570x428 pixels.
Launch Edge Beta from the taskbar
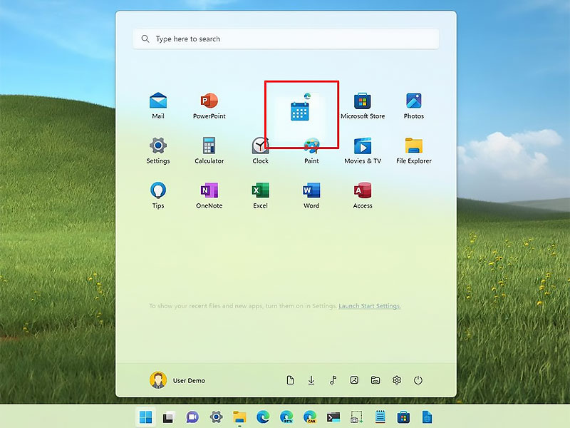pos(286,417)
